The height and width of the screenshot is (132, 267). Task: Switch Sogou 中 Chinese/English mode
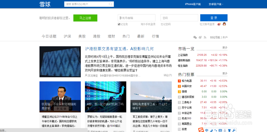tap(207, 130)
